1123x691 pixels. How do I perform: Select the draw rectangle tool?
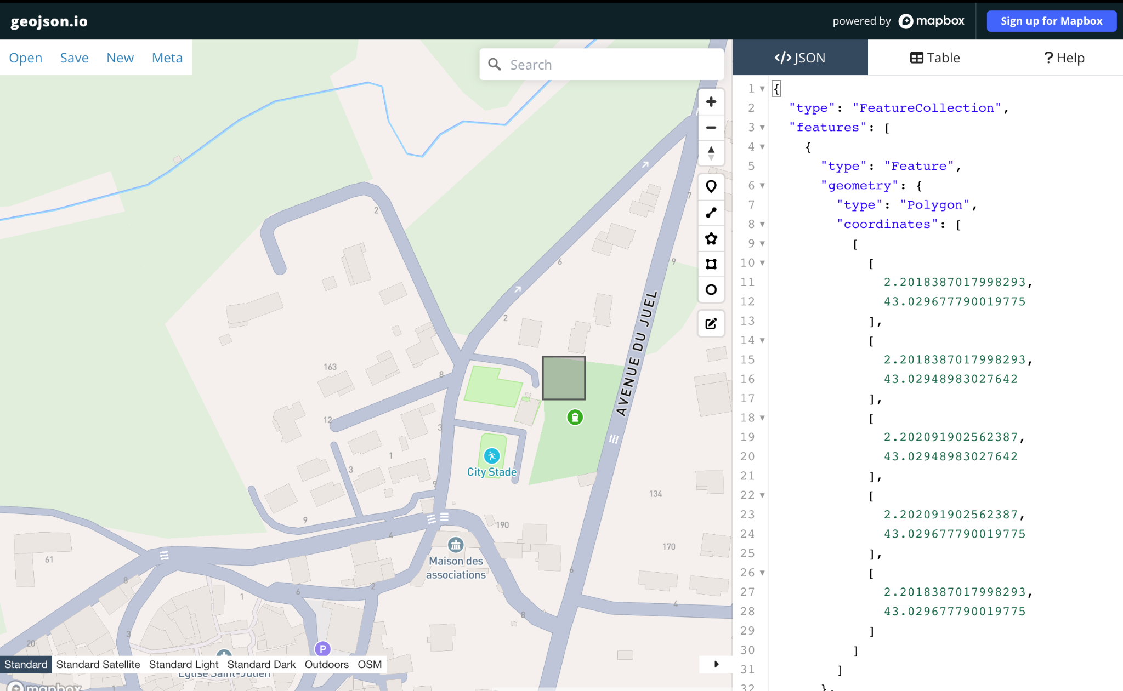[711, 264]
